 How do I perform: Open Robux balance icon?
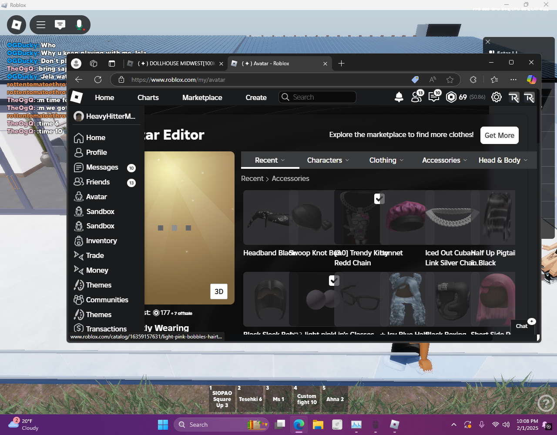coord(451,97)
